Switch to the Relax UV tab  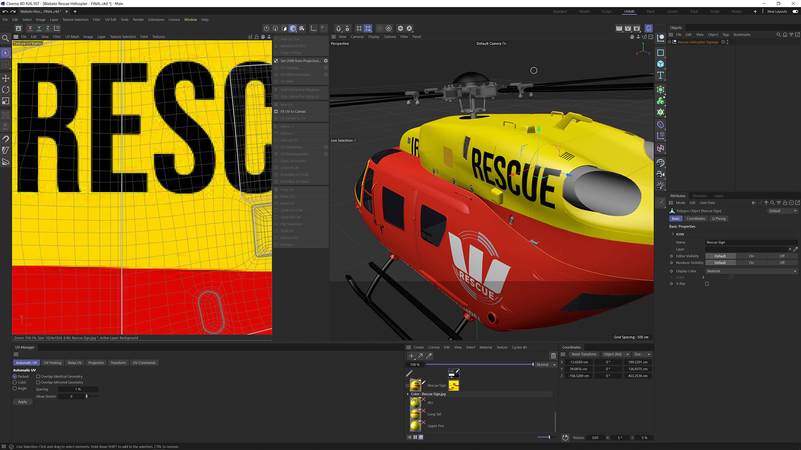coord(75,363)
